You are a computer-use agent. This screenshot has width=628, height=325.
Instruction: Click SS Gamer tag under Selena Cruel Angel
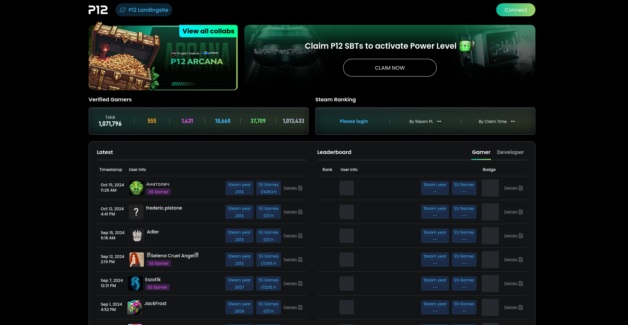coord(159,264)
